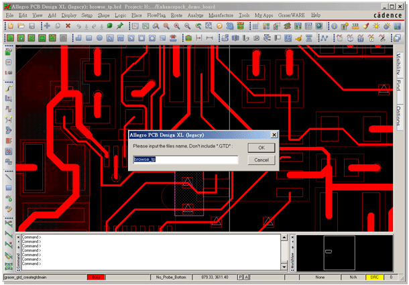This screenshot has height=285, width=409.
Task: Click the command window scroll down arrow
Action: point(284,267)
